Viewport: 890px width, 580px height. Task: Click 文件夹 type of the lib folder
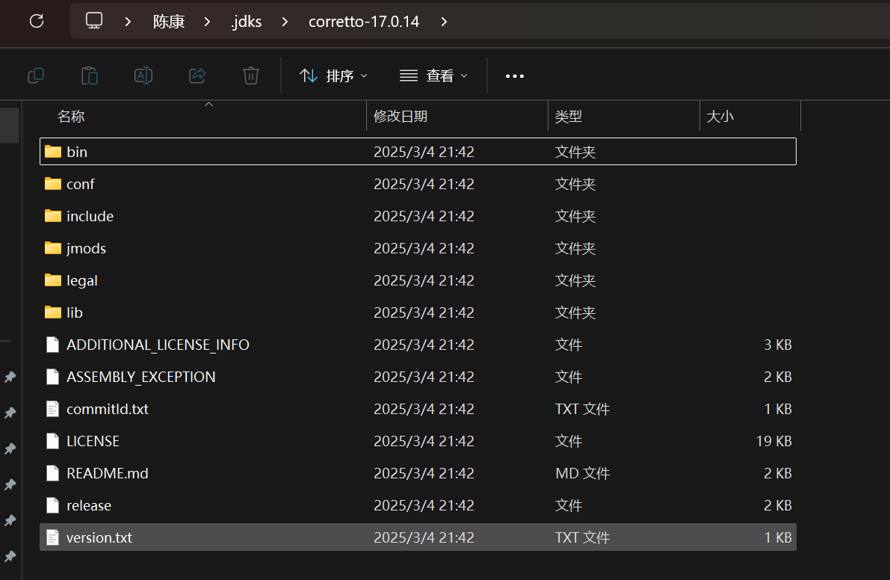pos(575,312)
